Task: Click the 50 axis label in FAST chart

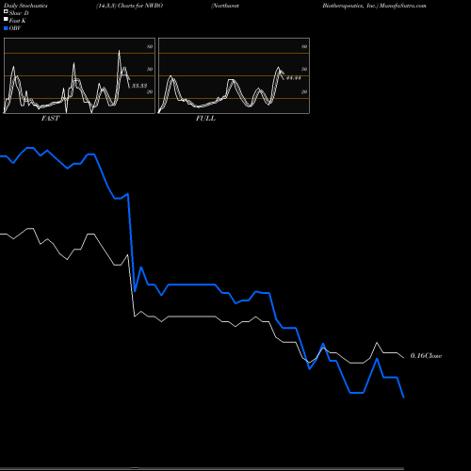Action: coord(150,69)
